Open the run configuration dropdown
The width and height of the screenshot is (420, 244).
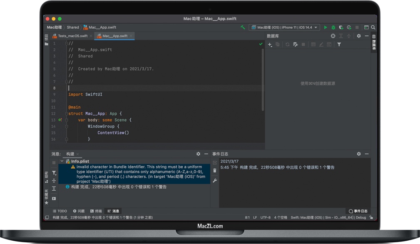[x=283, y=27]
